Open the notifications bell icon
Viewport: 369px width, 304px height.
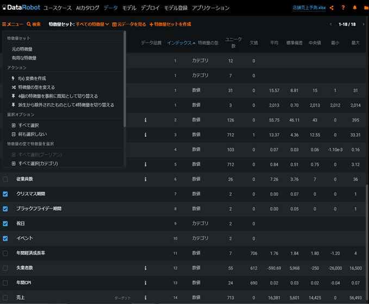pyautogui.click(x=355, y=8)
